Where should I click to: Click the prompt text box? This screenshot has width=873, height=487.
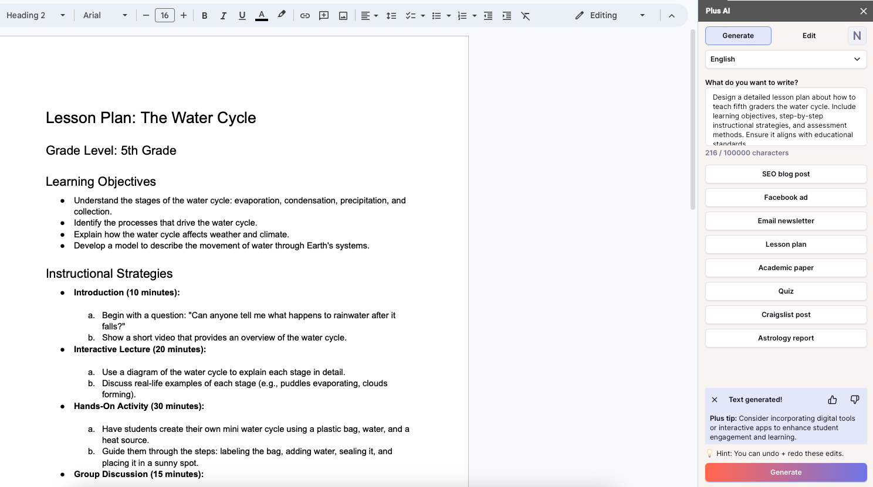786,117
